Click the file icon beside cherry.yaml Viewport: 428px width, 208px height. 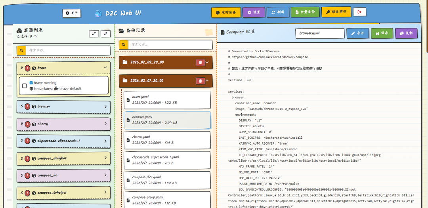[128, 140]
